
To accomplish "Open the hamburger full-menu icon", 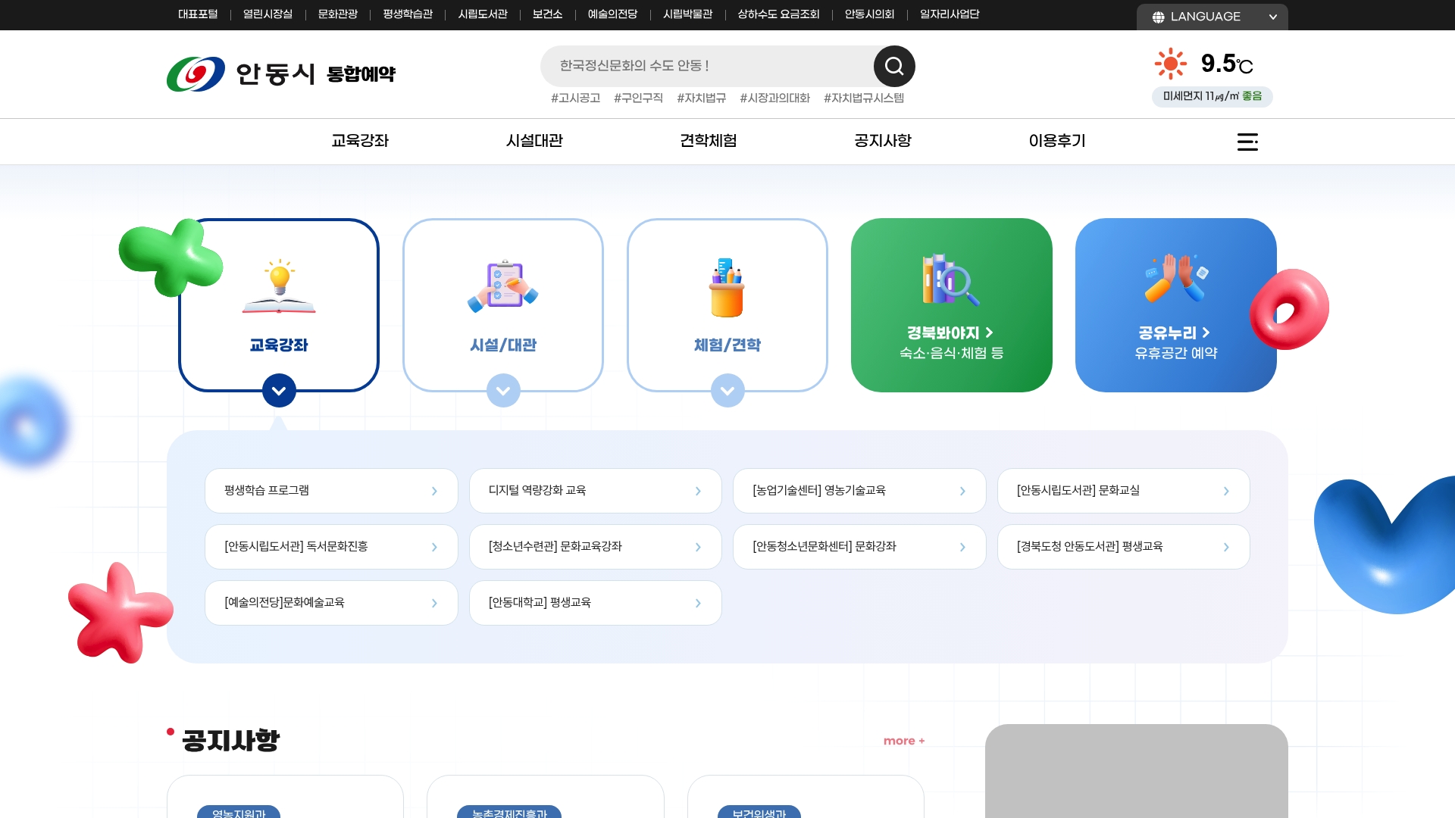I will tap(1247, 142).
